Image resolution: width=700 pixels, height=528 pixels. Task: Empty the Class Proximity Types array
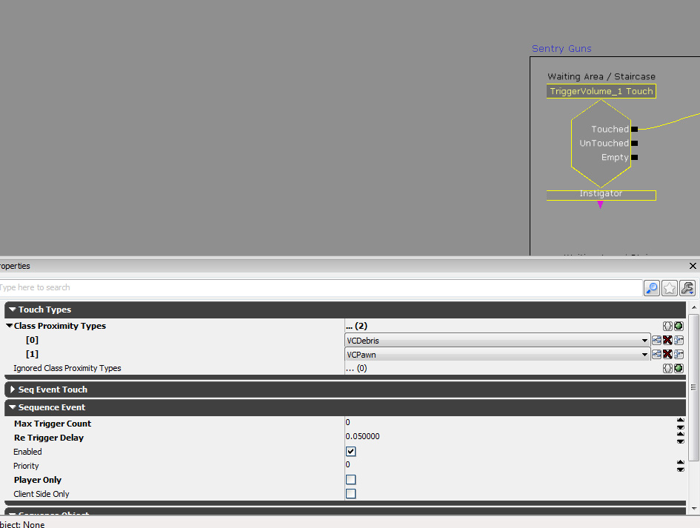(x=667, y=327)
